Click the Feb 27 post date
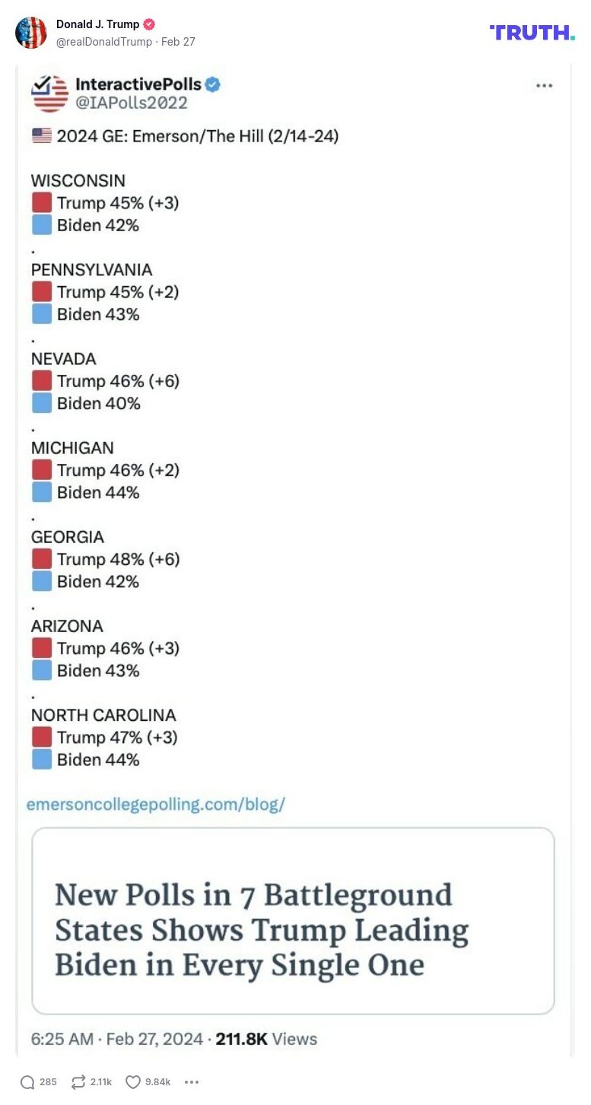The width and height of the screenshot is (591, 1105). click(178, 42)
